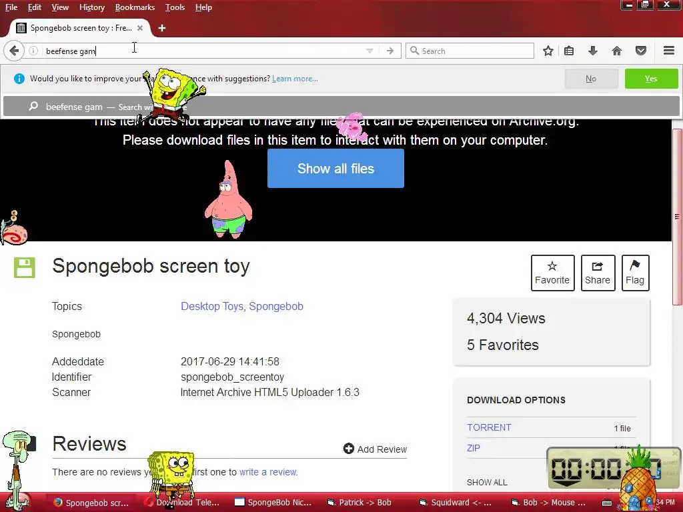Open the Tools menu
Screen dimensions: 683x512
[175, 7]
